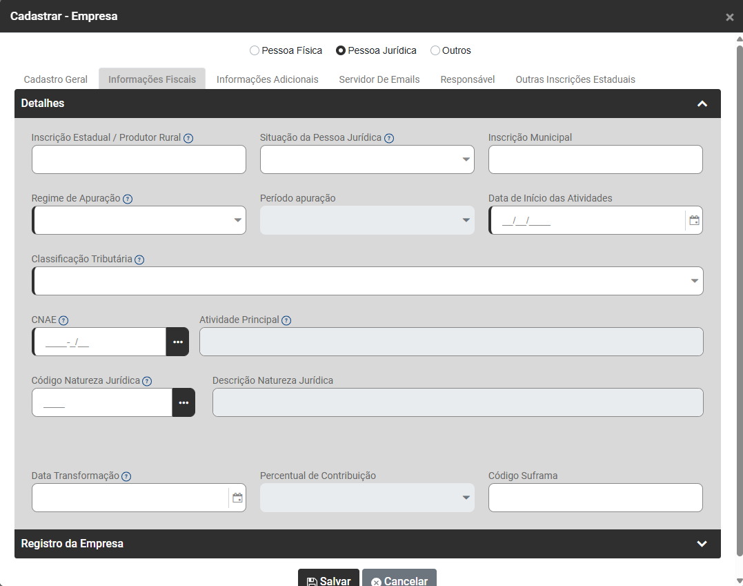Open calendar picker for Data Transformação
743x586 pixels.
pyautogui.click(x=237, y=498)
